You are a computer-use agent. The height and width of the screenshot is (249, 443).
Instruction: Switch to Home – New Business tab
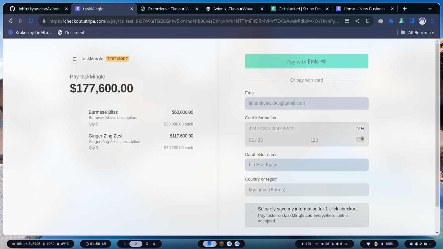[365, 9]
